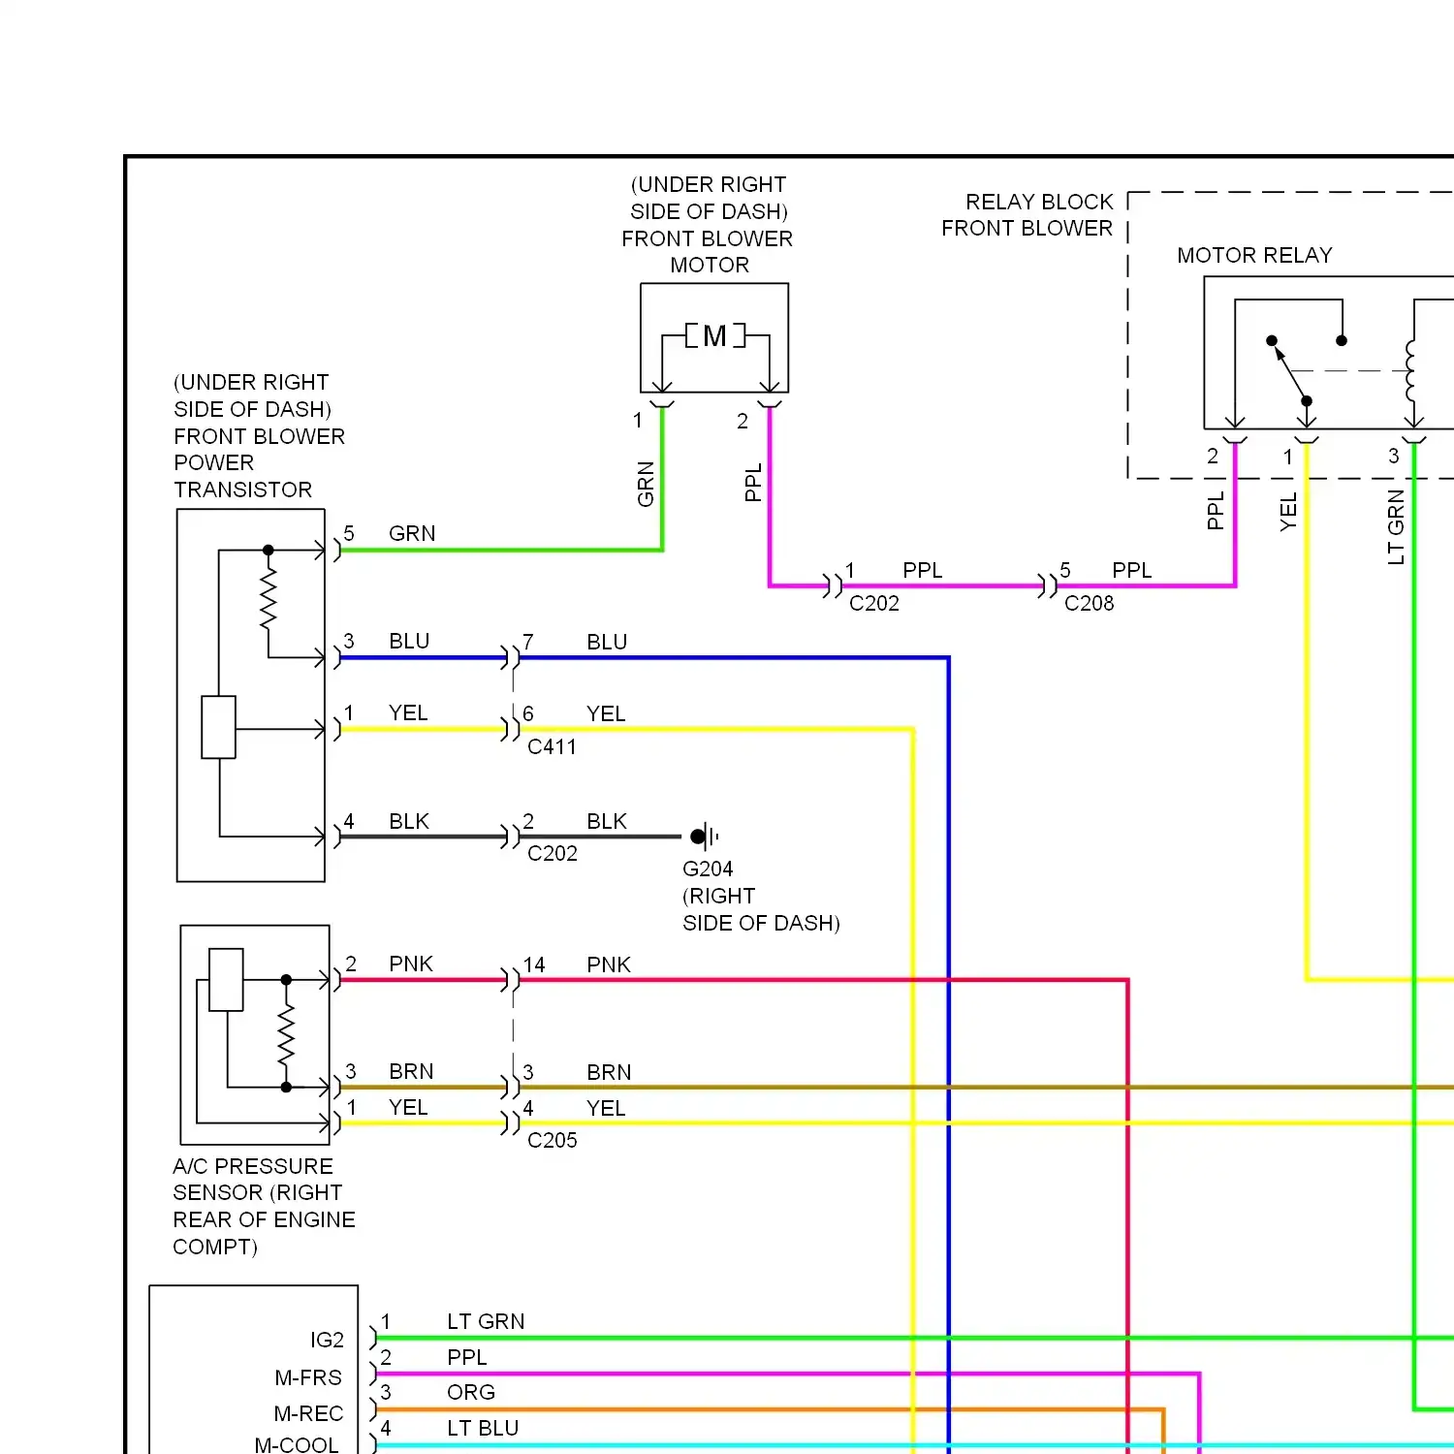Click the GRN label at transistor pin 5
This screenshot has width=1454, height=1454.
point(412,533)
